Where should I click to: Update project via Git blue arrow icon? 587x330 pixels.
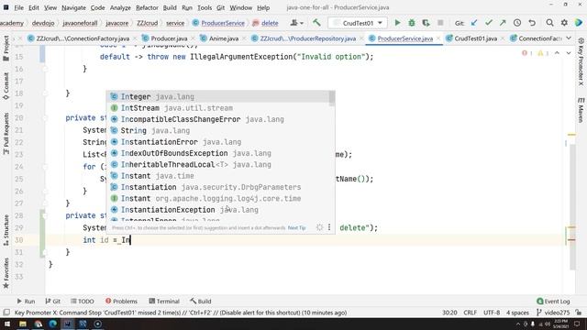click(474, 23)
